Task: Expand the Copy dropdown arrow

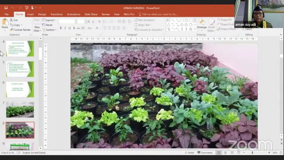Action: point(22,25)
